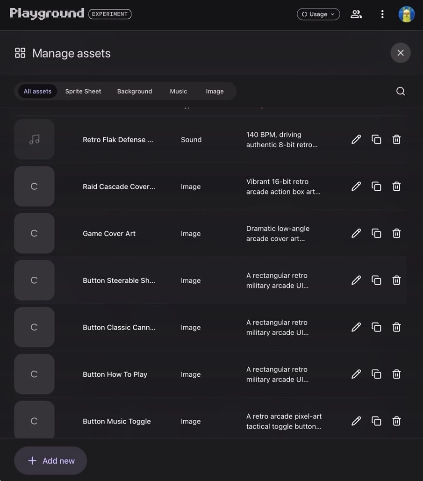Image resolution: width=423 pixels, height=481 pixels.
Task: Select the 'Button Music Toggle' name
Action: coord(116,421)
